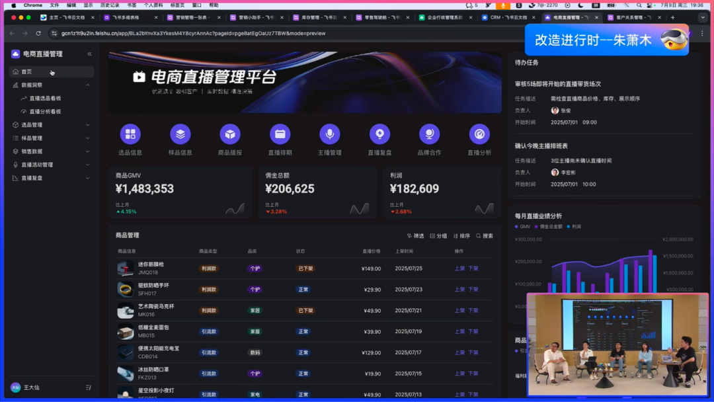Select 首页 in the sidebar
The image size is (714, 402).
pyautogui.click(x=52, y=71)
